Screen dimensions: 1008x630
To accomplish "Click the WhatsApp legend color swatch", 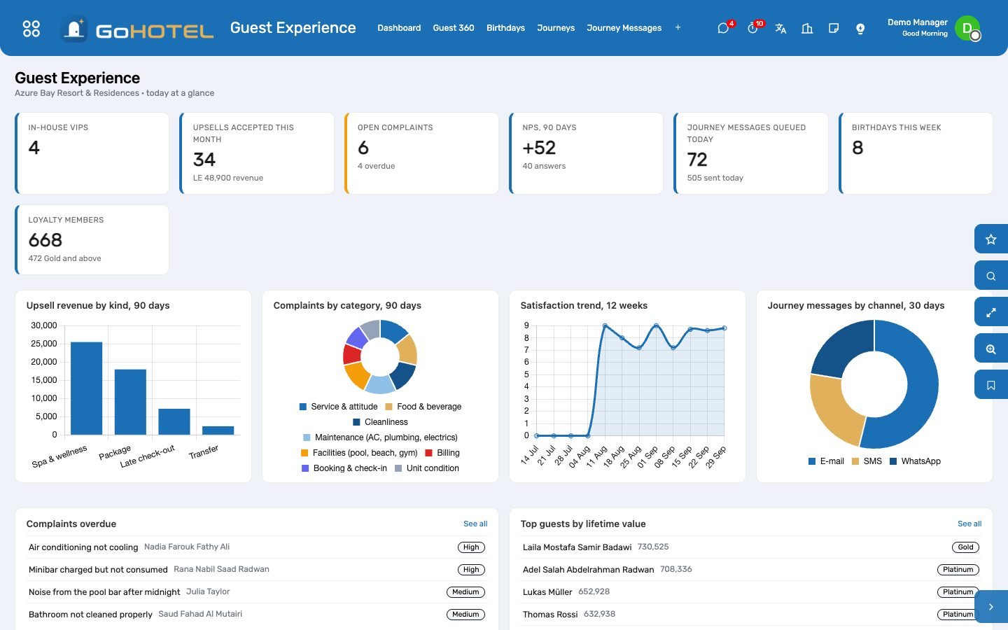I will [x=893, y=461].
